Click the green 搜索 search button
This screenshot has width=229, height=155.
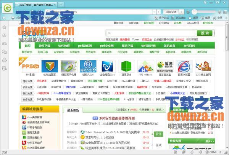coord(205,33)
